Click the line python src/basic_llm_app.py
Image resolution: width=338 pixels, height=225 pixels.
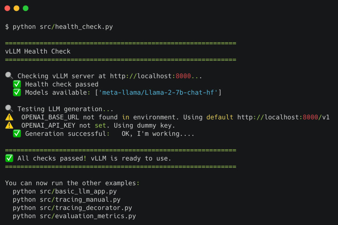click(65, 192)
